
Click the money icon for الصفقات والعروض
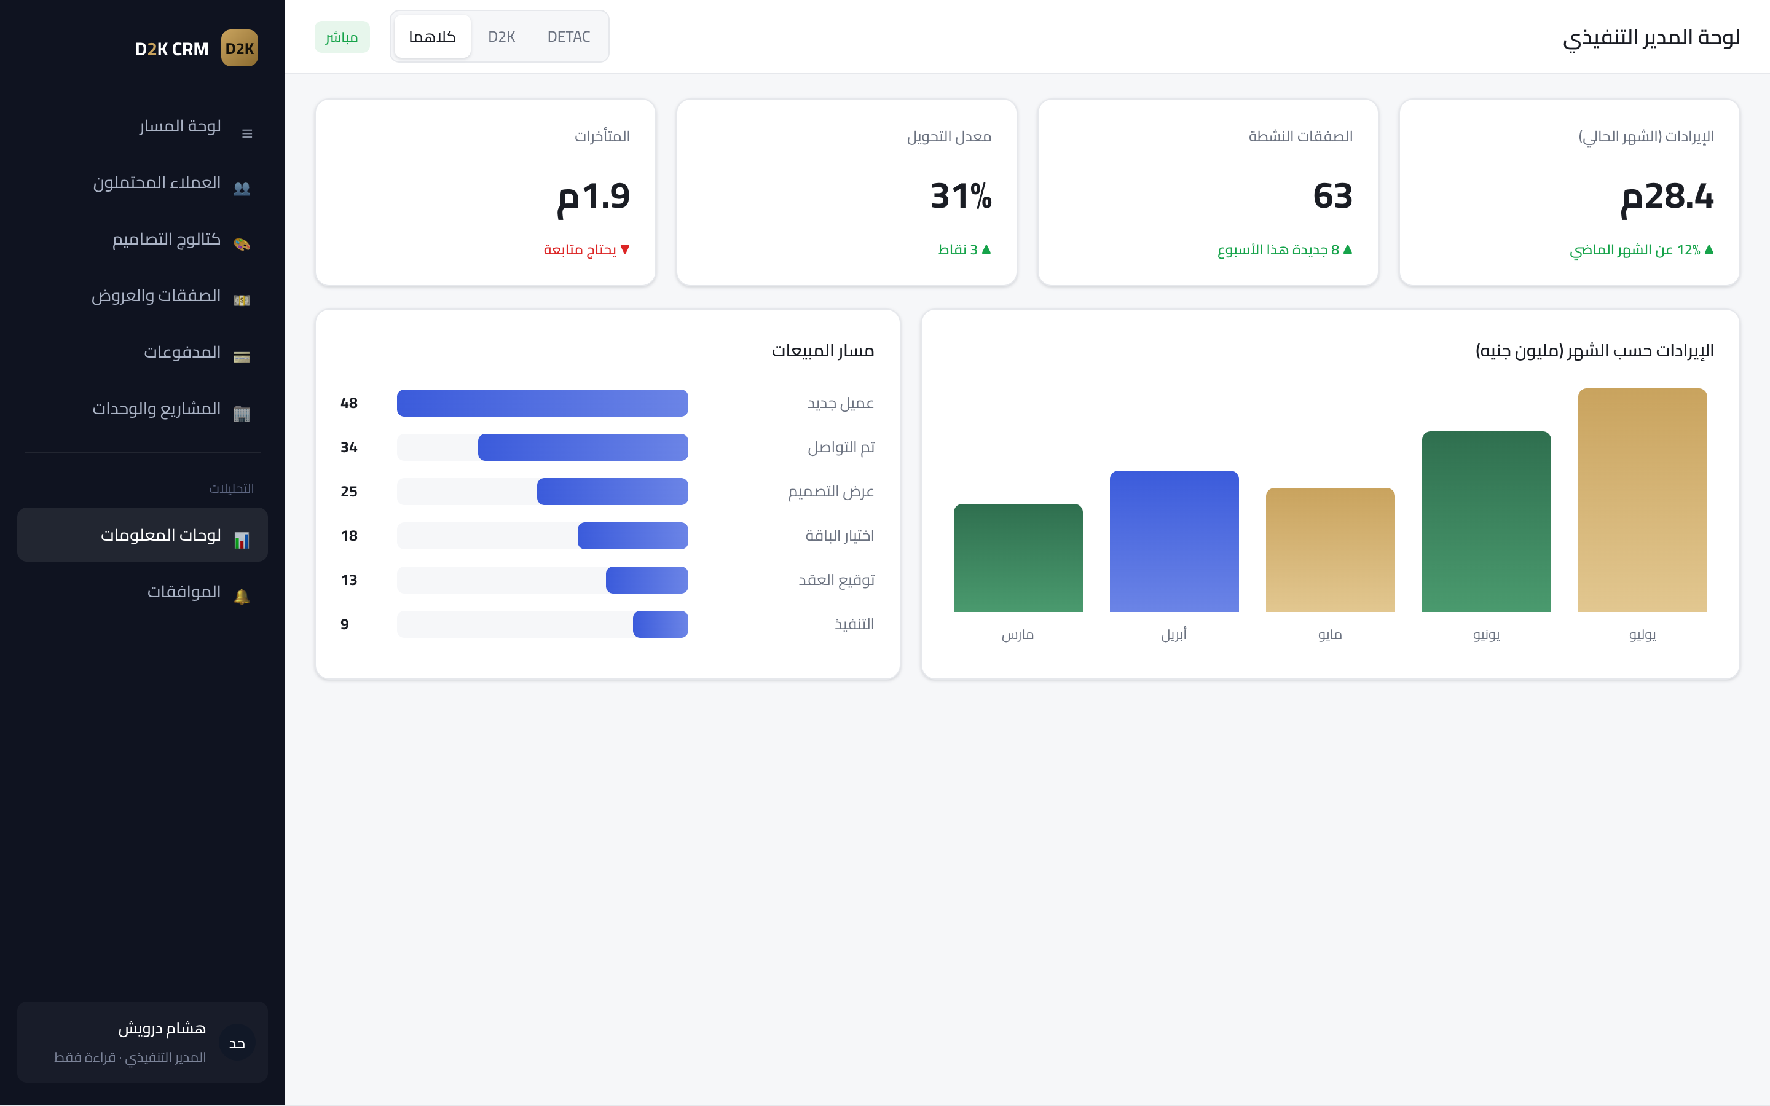tap(242, 300)
